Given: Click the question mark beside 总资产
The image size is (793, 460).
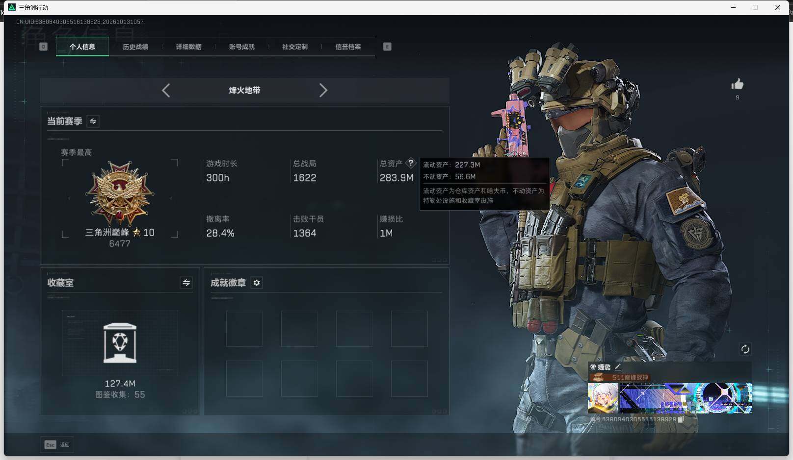Looking at the screenshot, I should (x=411, y=163).
